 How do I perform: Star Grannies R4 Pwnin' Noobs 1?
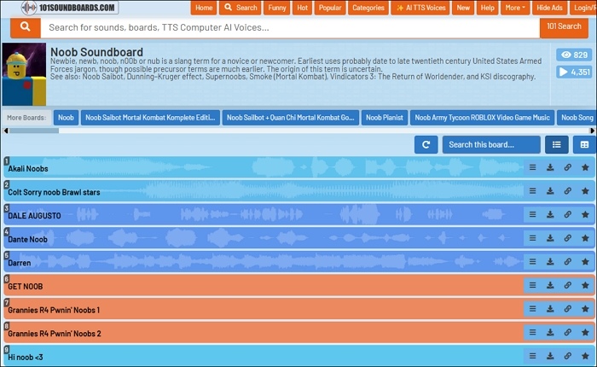(585, 309)
